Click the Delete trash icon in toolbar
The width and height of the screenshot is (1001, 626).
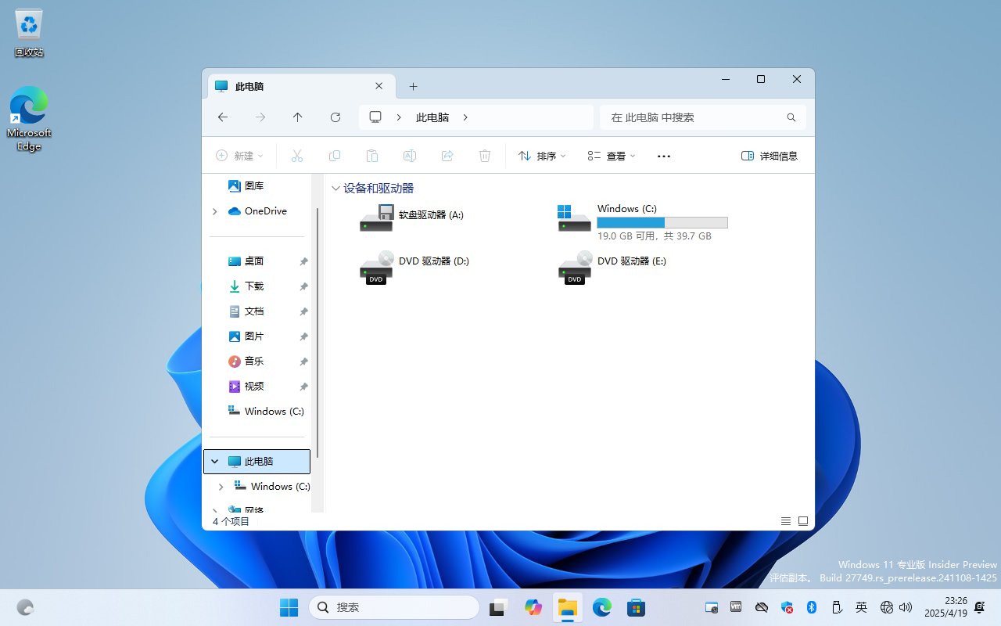(x=485, y=156)
